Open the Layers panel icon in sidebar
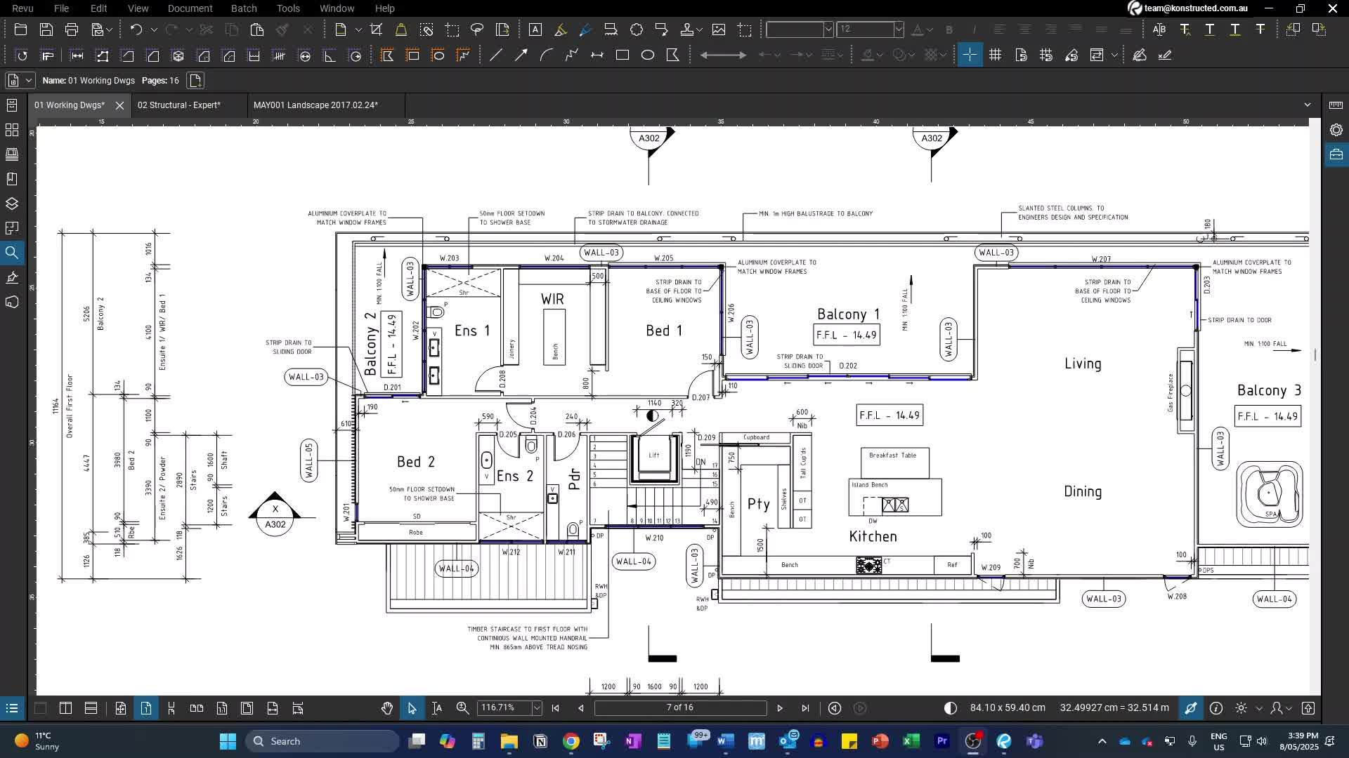The height and width of the screenshot is (758, 1349). coord(12,204)
